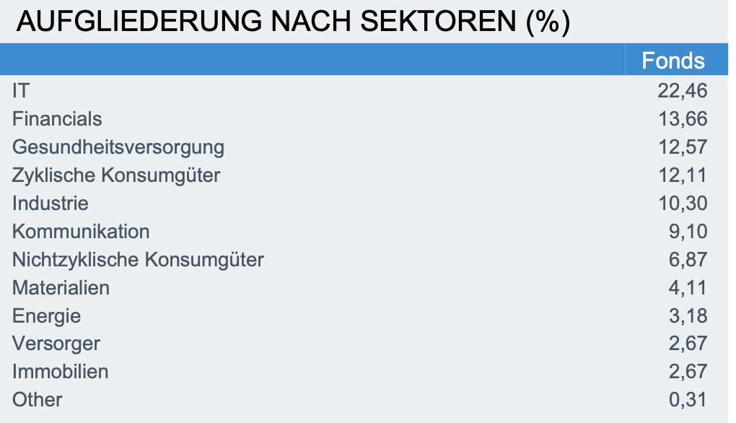Select the Gesundheitsversorgung row label
Screen dimensions: 736x423
(x=118, y=147)
